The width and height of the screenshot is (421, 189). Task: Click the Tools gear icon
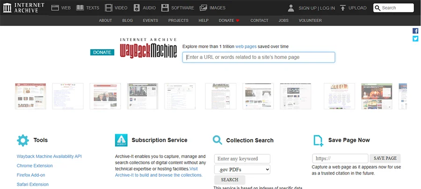(x=23, y=140)
